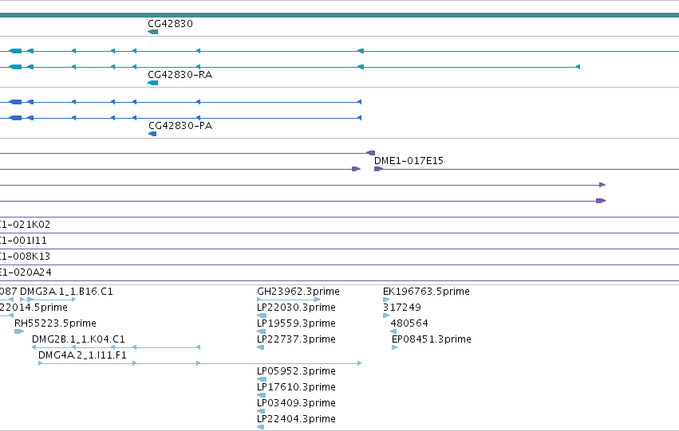Select EK196763.5prime label
The image size is (679, 431).
[x=426, y=292]
